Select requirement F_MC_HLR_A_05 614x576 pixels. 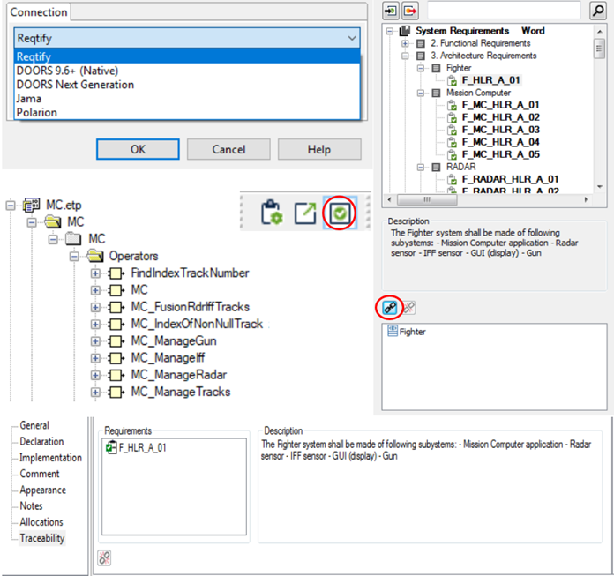500,154
